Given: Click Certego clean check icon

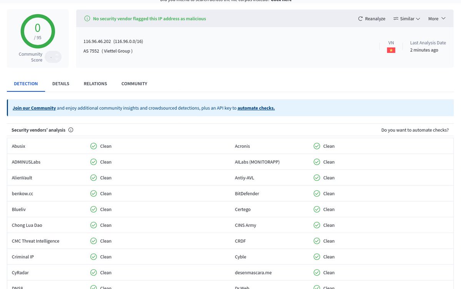Looking at the screenshot, I should (317, 209).
